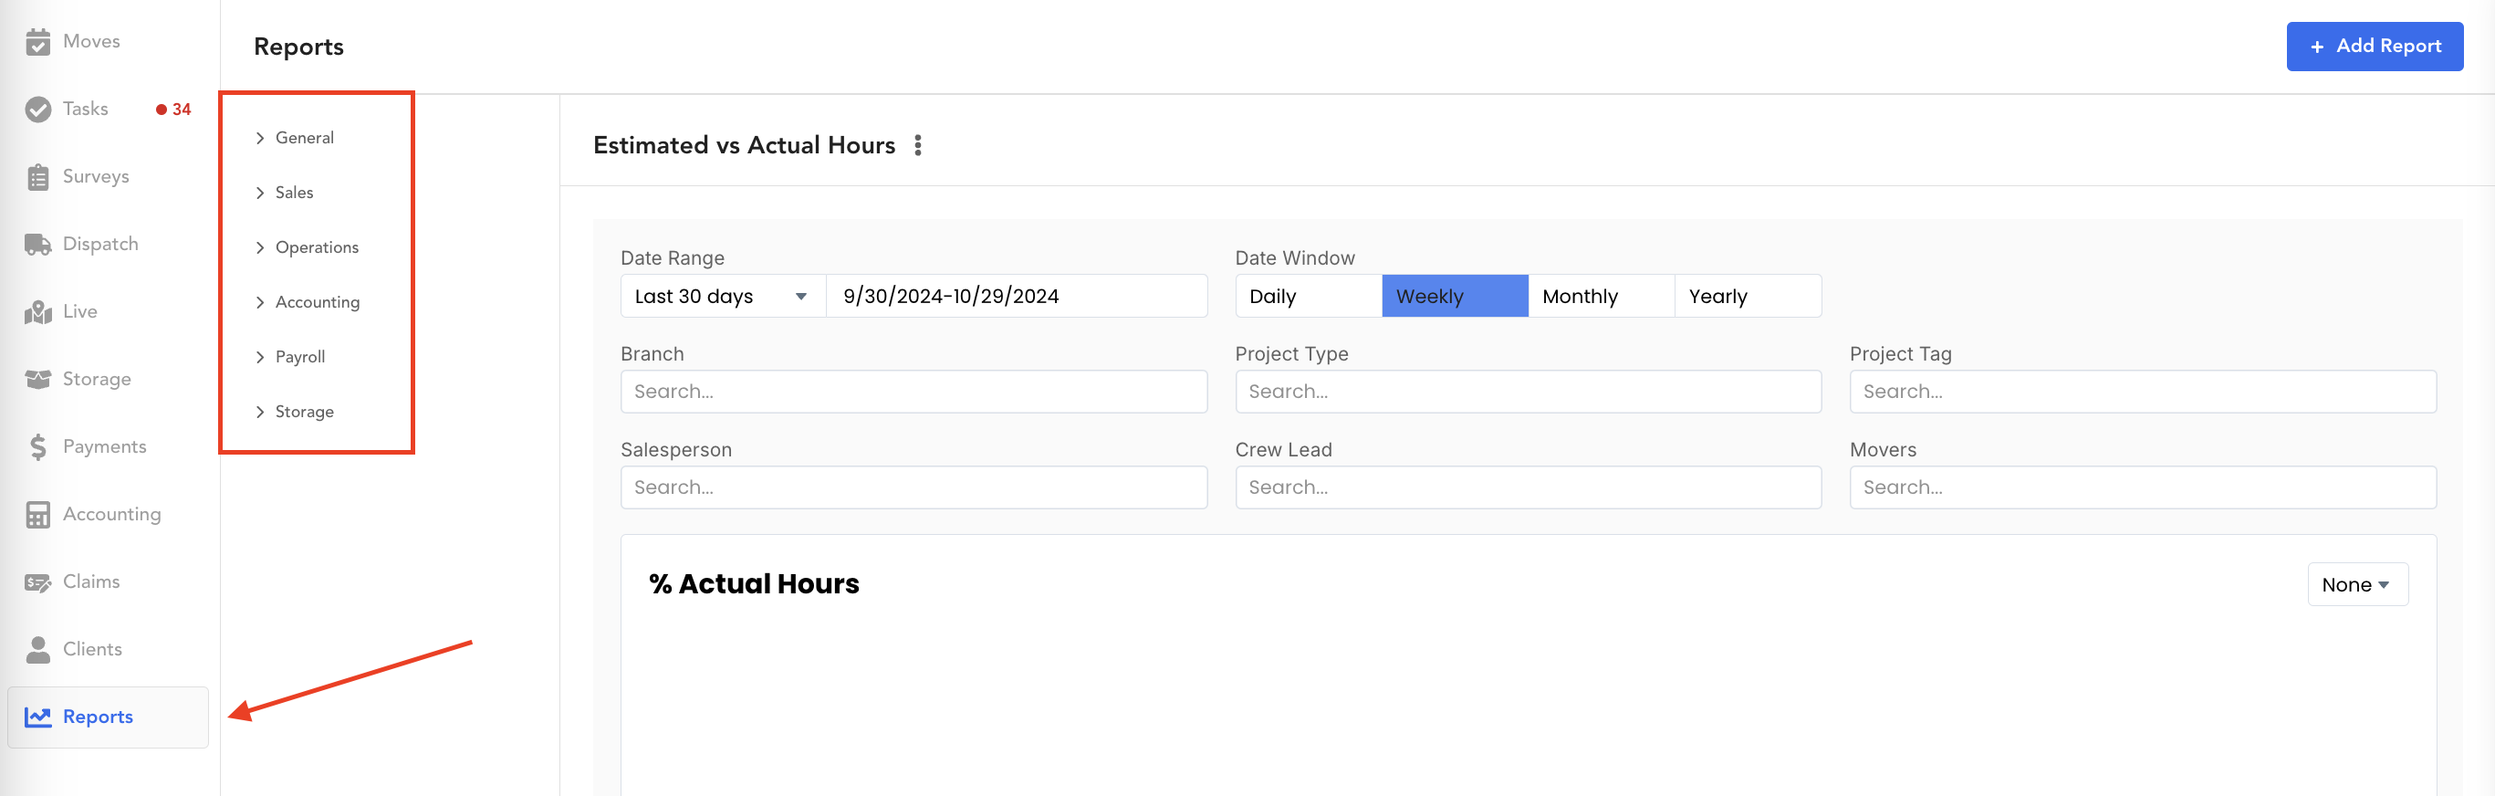Viewport: 2495px width, 796px height.
Task: Click the Reports page heading
Action: pos(298,47)
